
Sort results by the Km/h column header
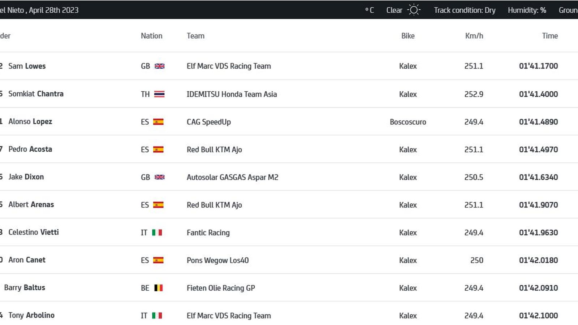point(474,36)
